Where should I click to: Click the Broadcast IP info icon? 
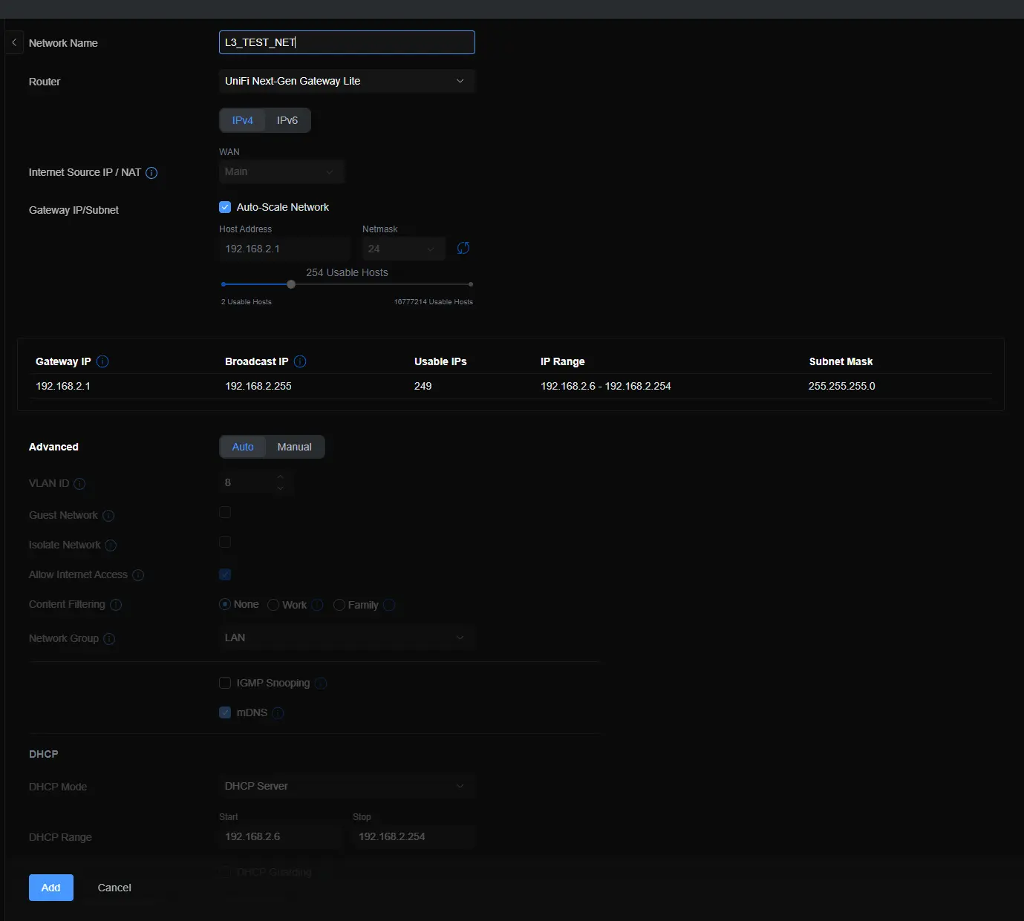(x=300, y=361)
